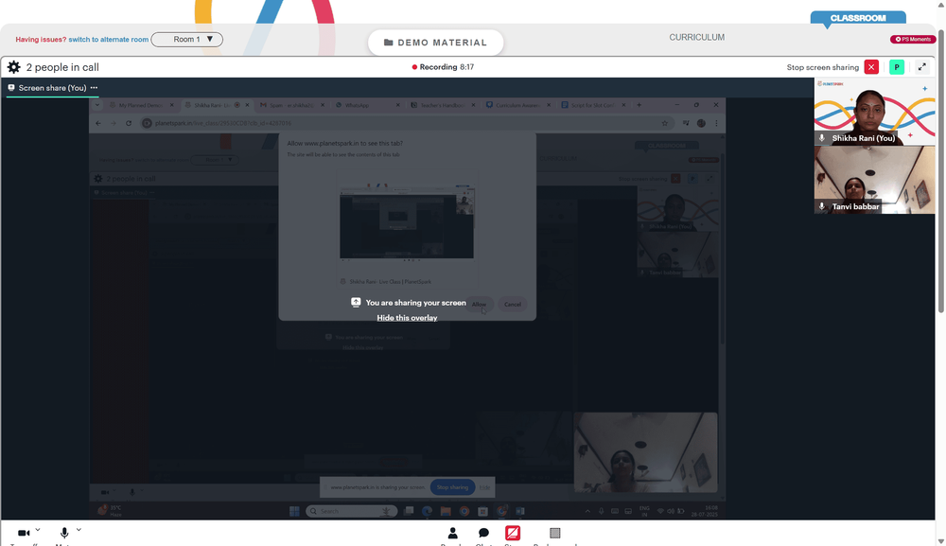This screenshot has height=546, width=946.
Task: Open the Chat bubble icon
Action: tap(483, 533)
